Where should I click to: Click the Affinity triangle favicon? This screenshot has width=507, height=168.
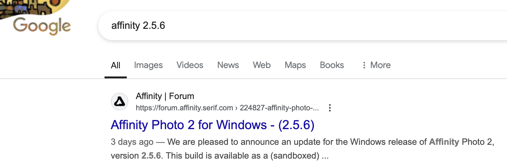[120, 102]
